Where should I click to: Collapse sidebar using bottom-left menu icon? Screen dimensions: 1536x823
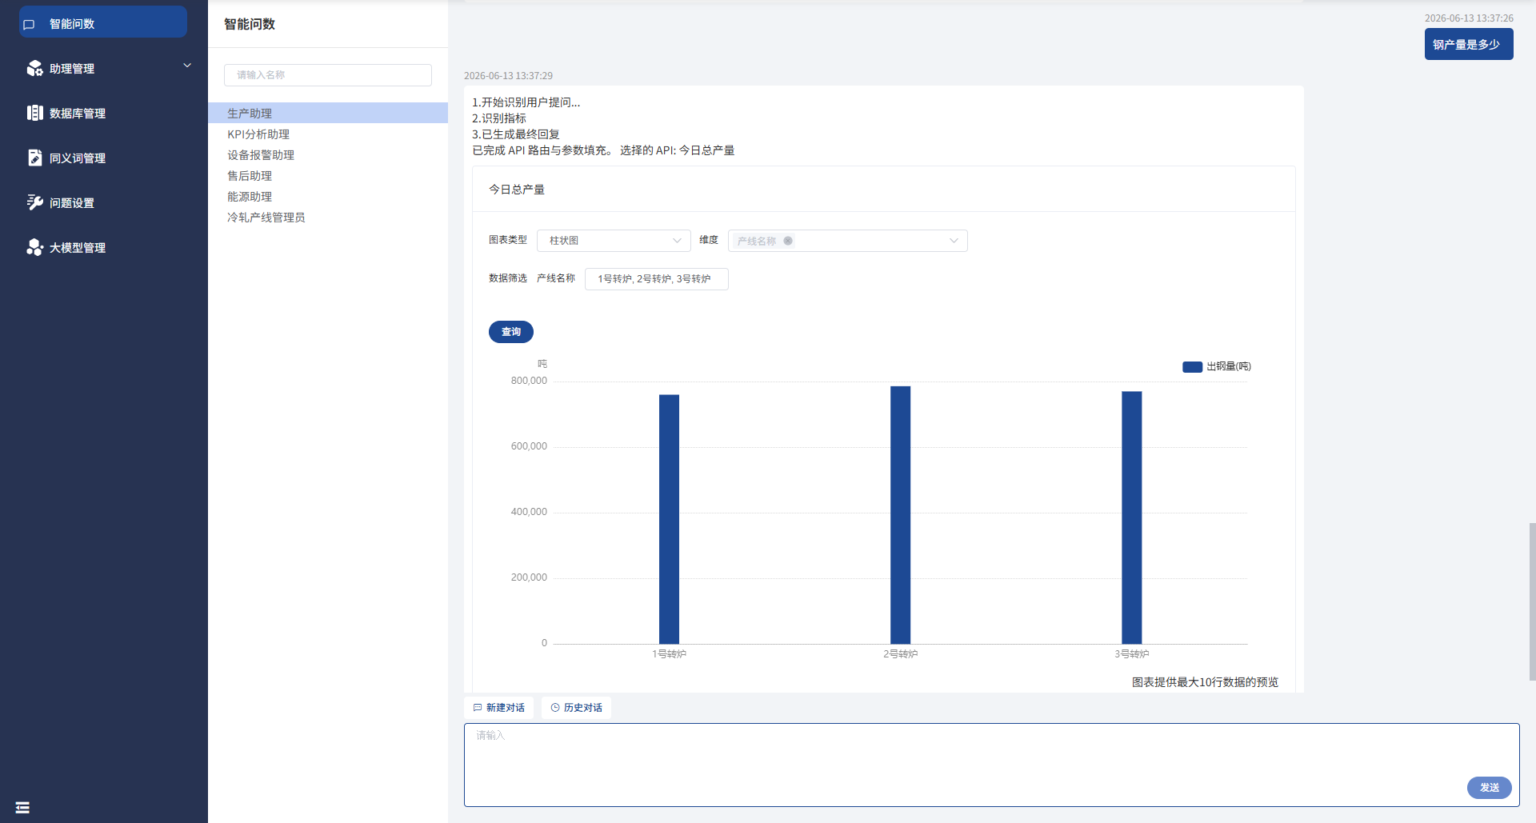[22, 808]
